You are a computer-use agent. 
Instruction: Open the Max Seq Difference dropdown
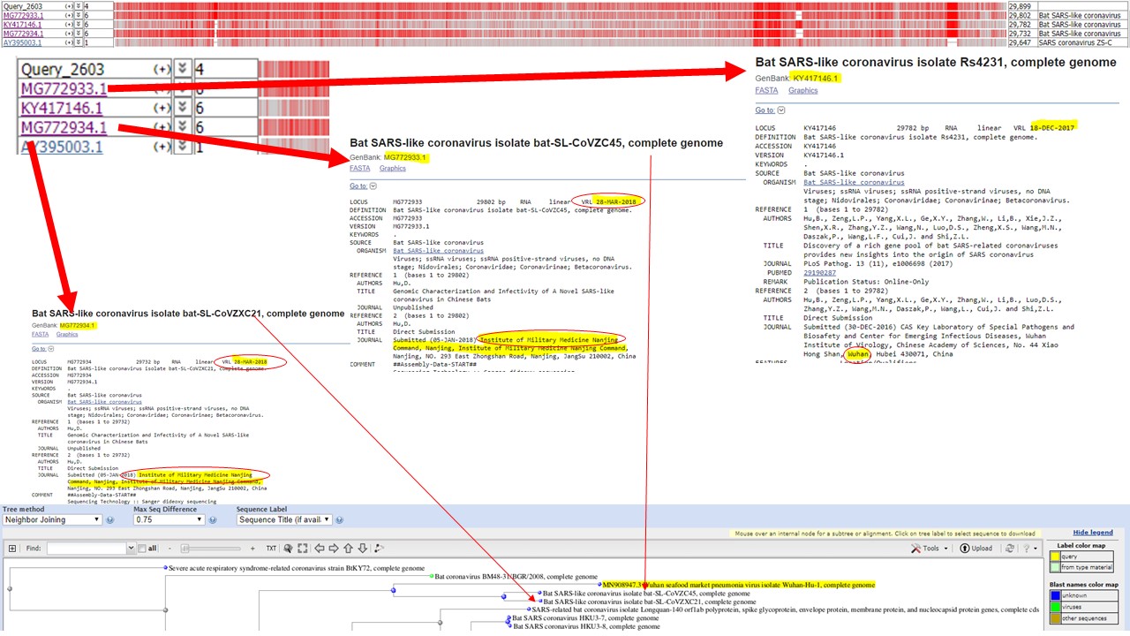(x=175, y=519)
